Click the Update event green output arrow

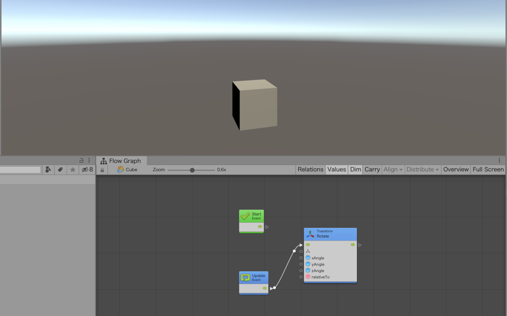pyautogui.click(x=265, y=288)
